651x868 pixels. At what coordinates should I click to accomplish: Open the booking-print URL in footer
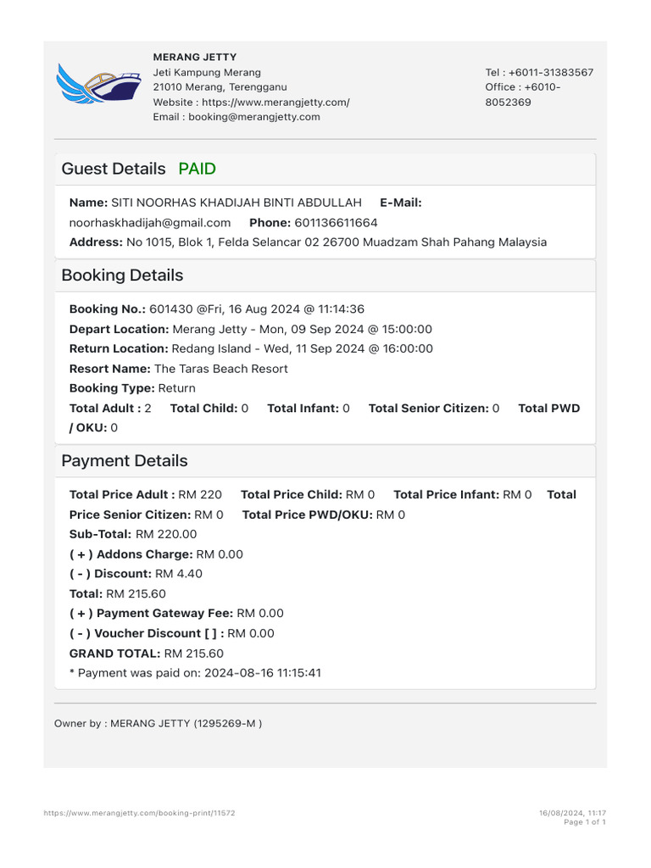point(139,813)
